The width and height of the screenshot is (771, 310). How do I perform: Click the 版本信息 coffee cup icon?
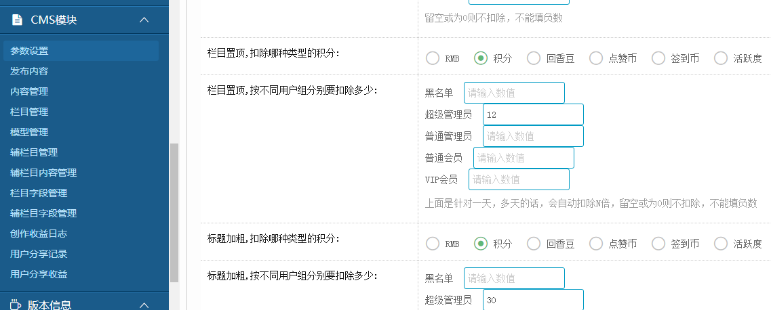click(x=16, y=305)
